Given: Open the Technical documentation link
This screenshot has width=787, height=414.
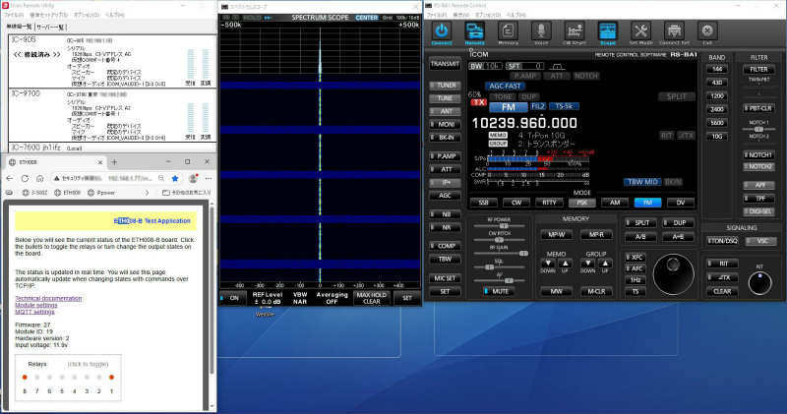Looking at the screenshot, I should [x=48, y=297].
